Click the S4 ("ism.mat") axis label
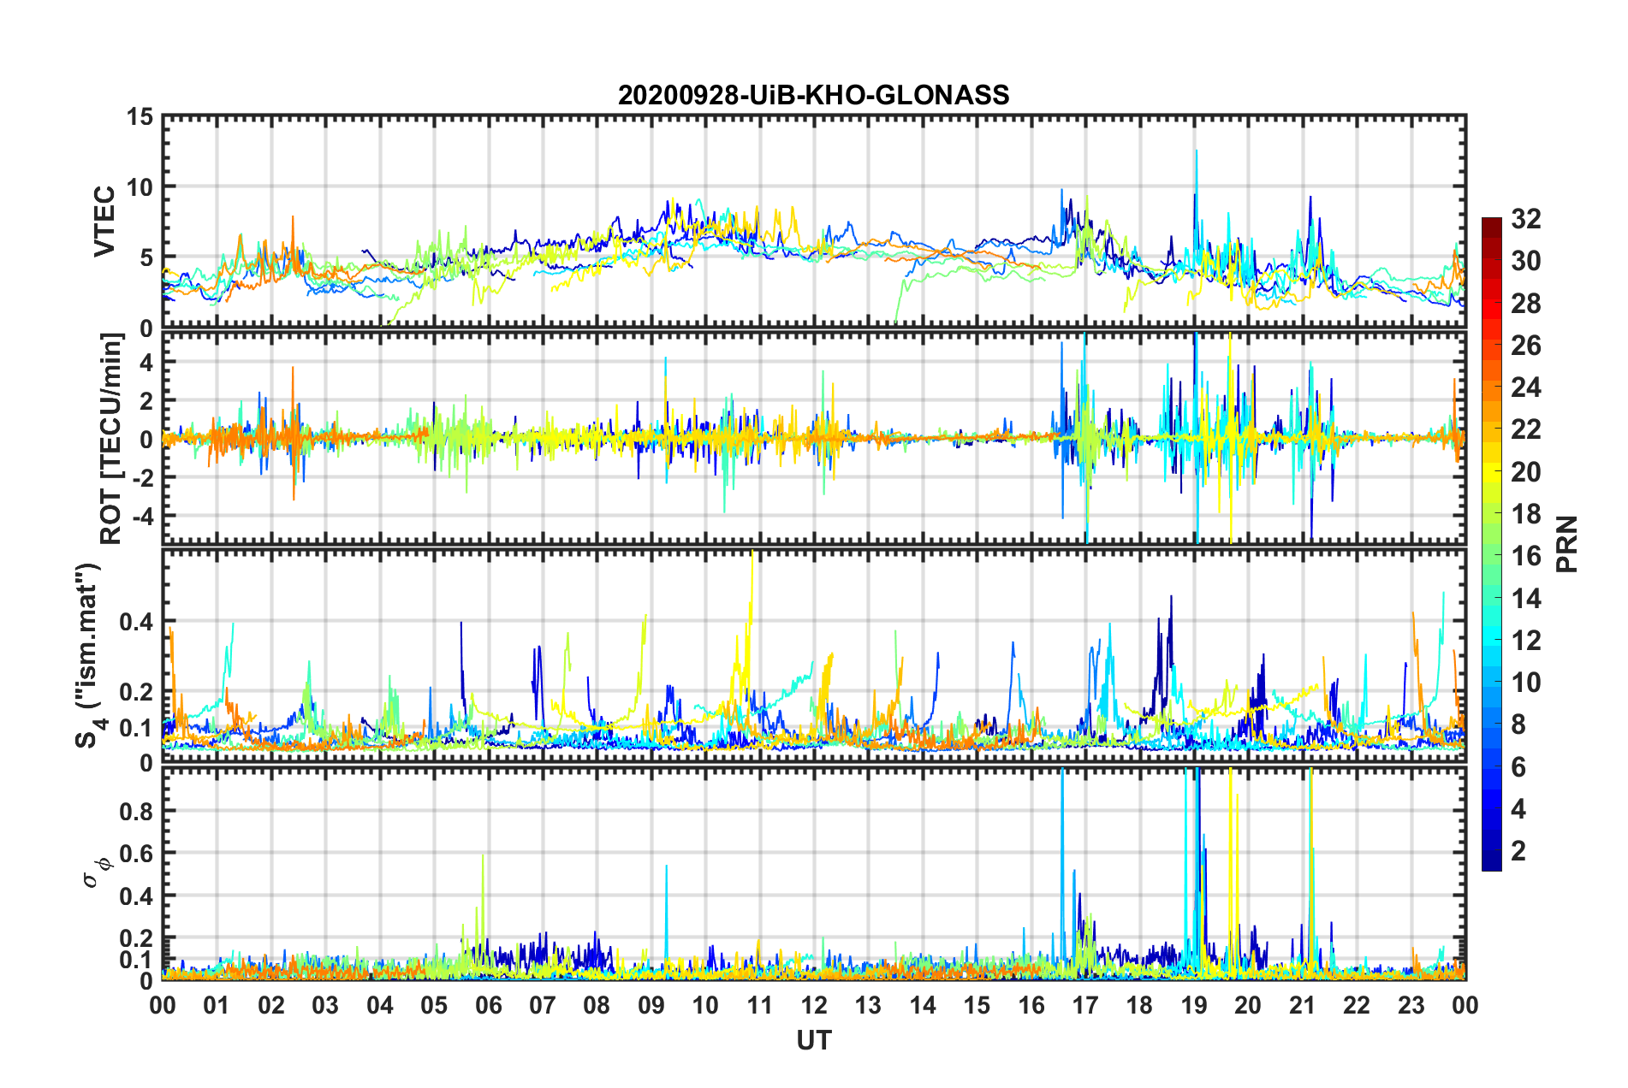1628x1088 pixels. pos(89,656)
